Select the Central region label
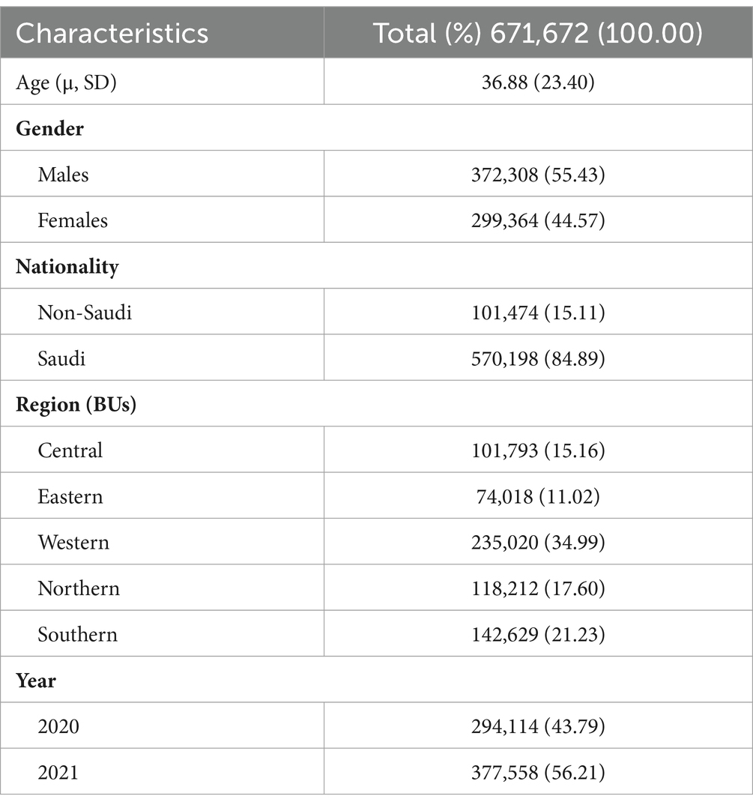This screenshot has height=808, width=753. (x=70, y=450)
